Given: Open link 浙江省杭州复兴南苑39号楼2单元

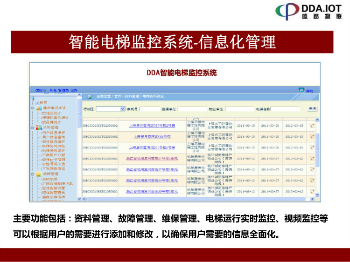Looking at the screenshot, I should (x=152, y=191).
